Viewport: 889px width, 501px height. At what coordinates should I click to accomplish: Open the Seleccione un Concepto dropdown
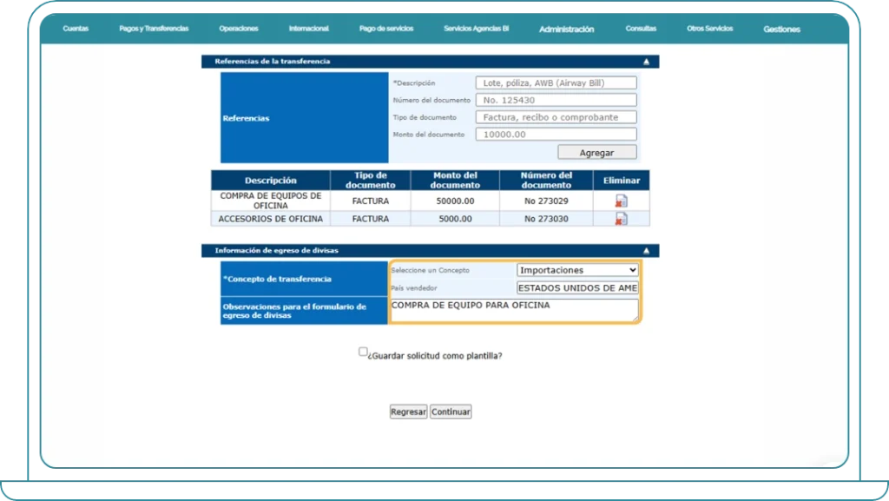tap(577, 270)
